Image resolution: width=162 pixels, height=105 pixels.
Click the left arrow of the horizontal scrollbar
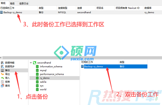pos(1,58)
